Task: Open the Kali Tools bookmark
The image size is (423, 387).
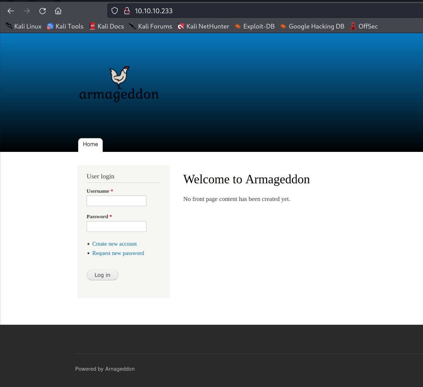Action: 65,26
